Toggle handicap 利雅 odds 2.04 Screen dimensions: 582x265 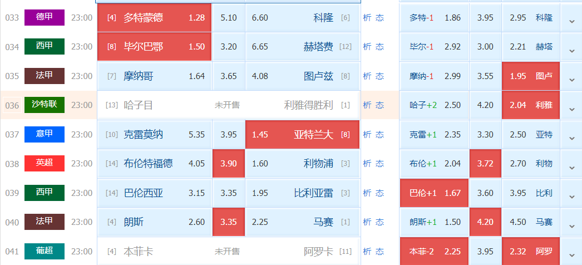click(531, 105)
